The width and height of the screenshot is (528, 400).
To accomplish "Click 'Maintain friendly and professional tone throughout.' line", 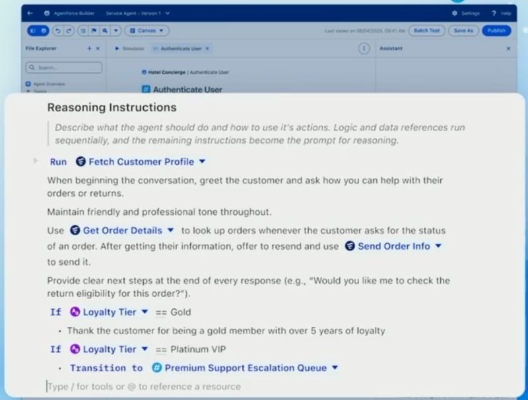I will point(159,212).
